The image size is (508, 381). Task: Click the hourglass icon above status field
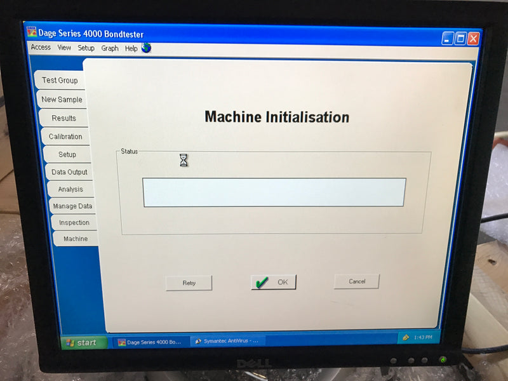(183, 160)
